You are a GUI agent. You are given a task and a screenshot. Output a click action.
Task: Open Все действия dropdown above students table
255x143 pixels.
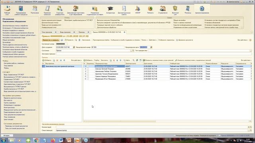(x=246, y=60)
